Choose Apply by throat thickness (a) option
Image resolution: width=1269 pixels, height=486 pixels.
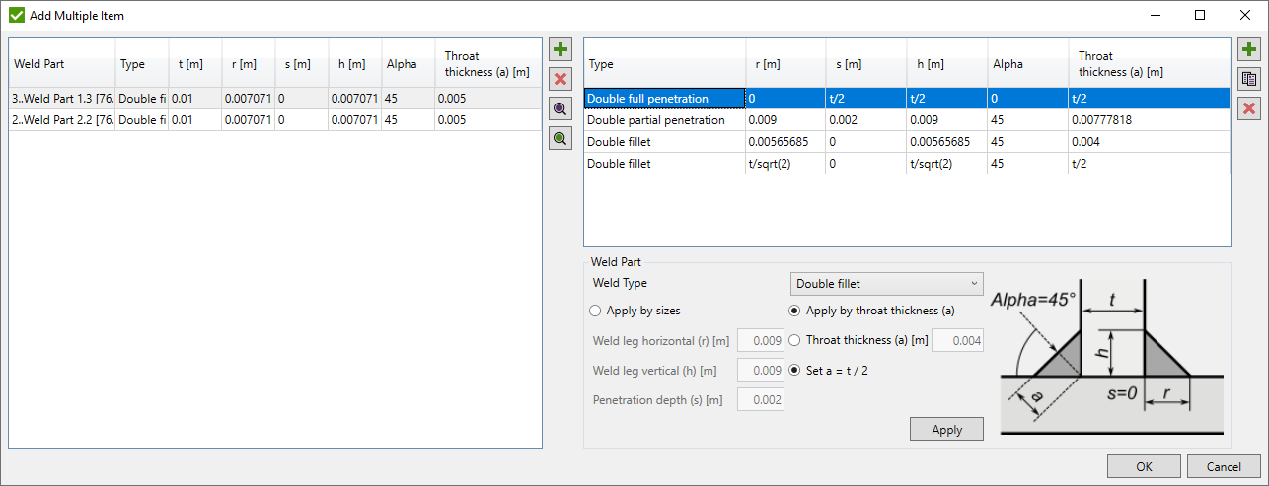(x=795, y=312)
